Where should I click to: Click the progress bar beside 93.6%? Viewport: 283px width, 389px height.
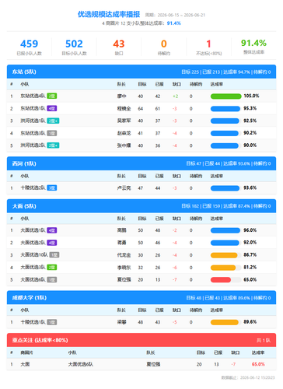(x=226, y=188)
